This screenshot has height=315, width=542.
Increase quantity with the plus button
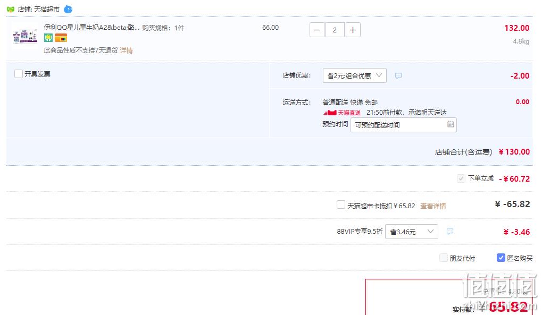(x=353, y=30)
